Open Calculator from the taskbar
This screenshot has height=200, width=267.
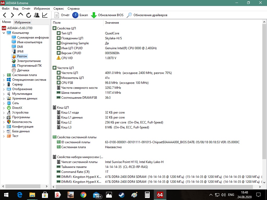click(147, 195)
